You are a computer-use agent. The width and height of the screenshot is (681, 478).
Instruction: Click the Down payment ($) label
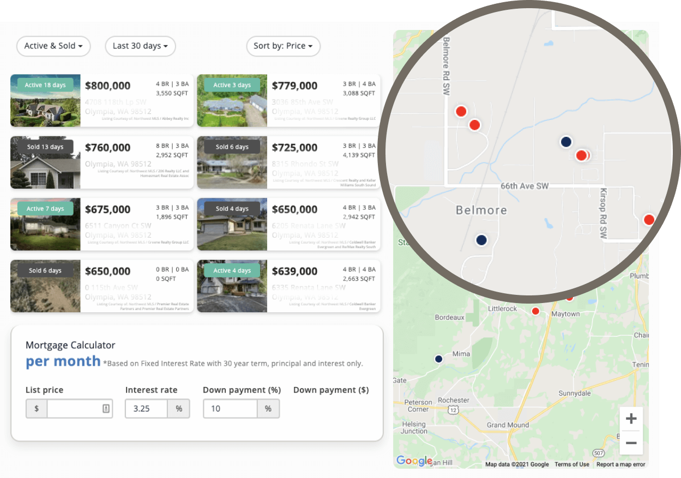coord(331,390)
